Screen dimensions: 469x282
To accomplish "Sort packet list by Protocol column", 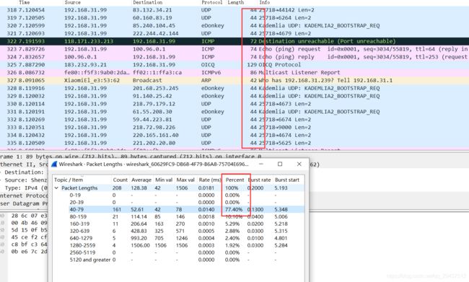I will (x=211, y=2).
